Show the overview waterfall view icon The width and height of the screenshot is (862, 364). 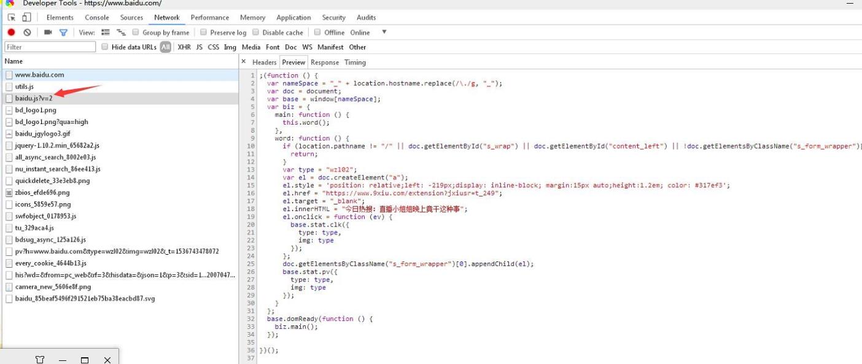[x=121, y=33]
